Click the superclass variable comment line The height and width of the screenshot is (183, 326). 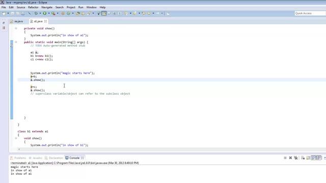80,94
